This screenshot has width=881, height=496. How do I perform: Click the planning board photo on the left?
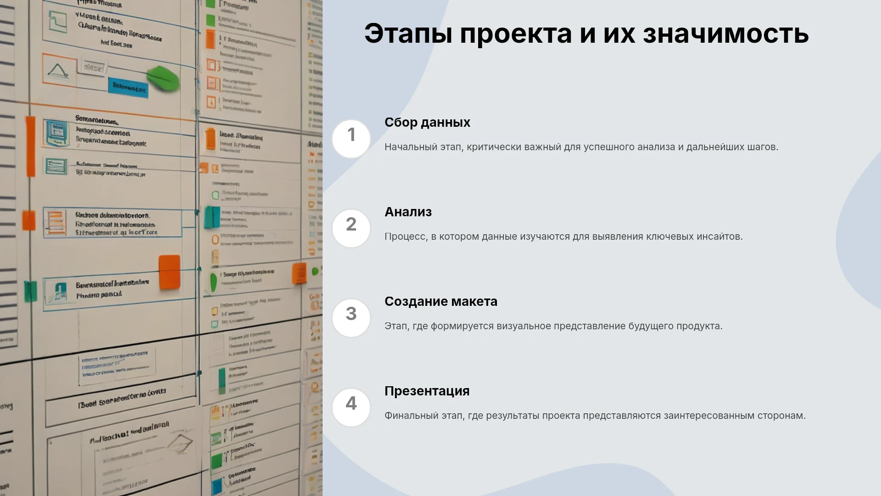click(161, 248)
